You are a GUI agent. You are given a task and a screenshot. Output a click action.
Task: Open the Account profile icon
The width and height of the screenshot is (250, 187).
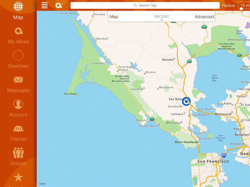[x=18, y=104]
